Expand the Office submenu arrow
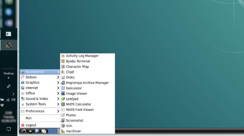This screenshot has width=244, height=136. [x=58, y=93]
